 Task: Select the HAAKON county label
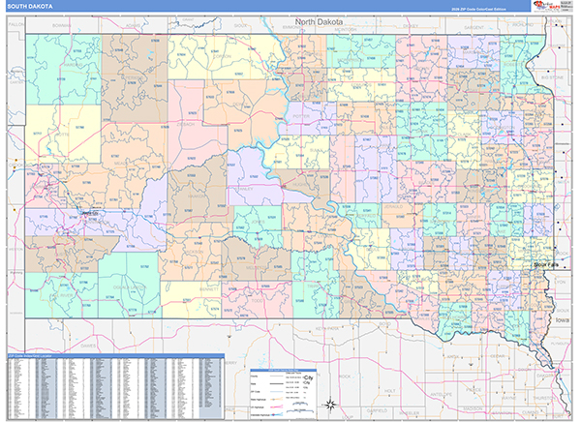196,196
